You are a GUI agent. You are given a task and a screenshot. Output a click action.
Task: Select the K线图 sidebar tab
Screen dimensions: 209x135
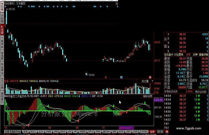[x=2, y=30]
